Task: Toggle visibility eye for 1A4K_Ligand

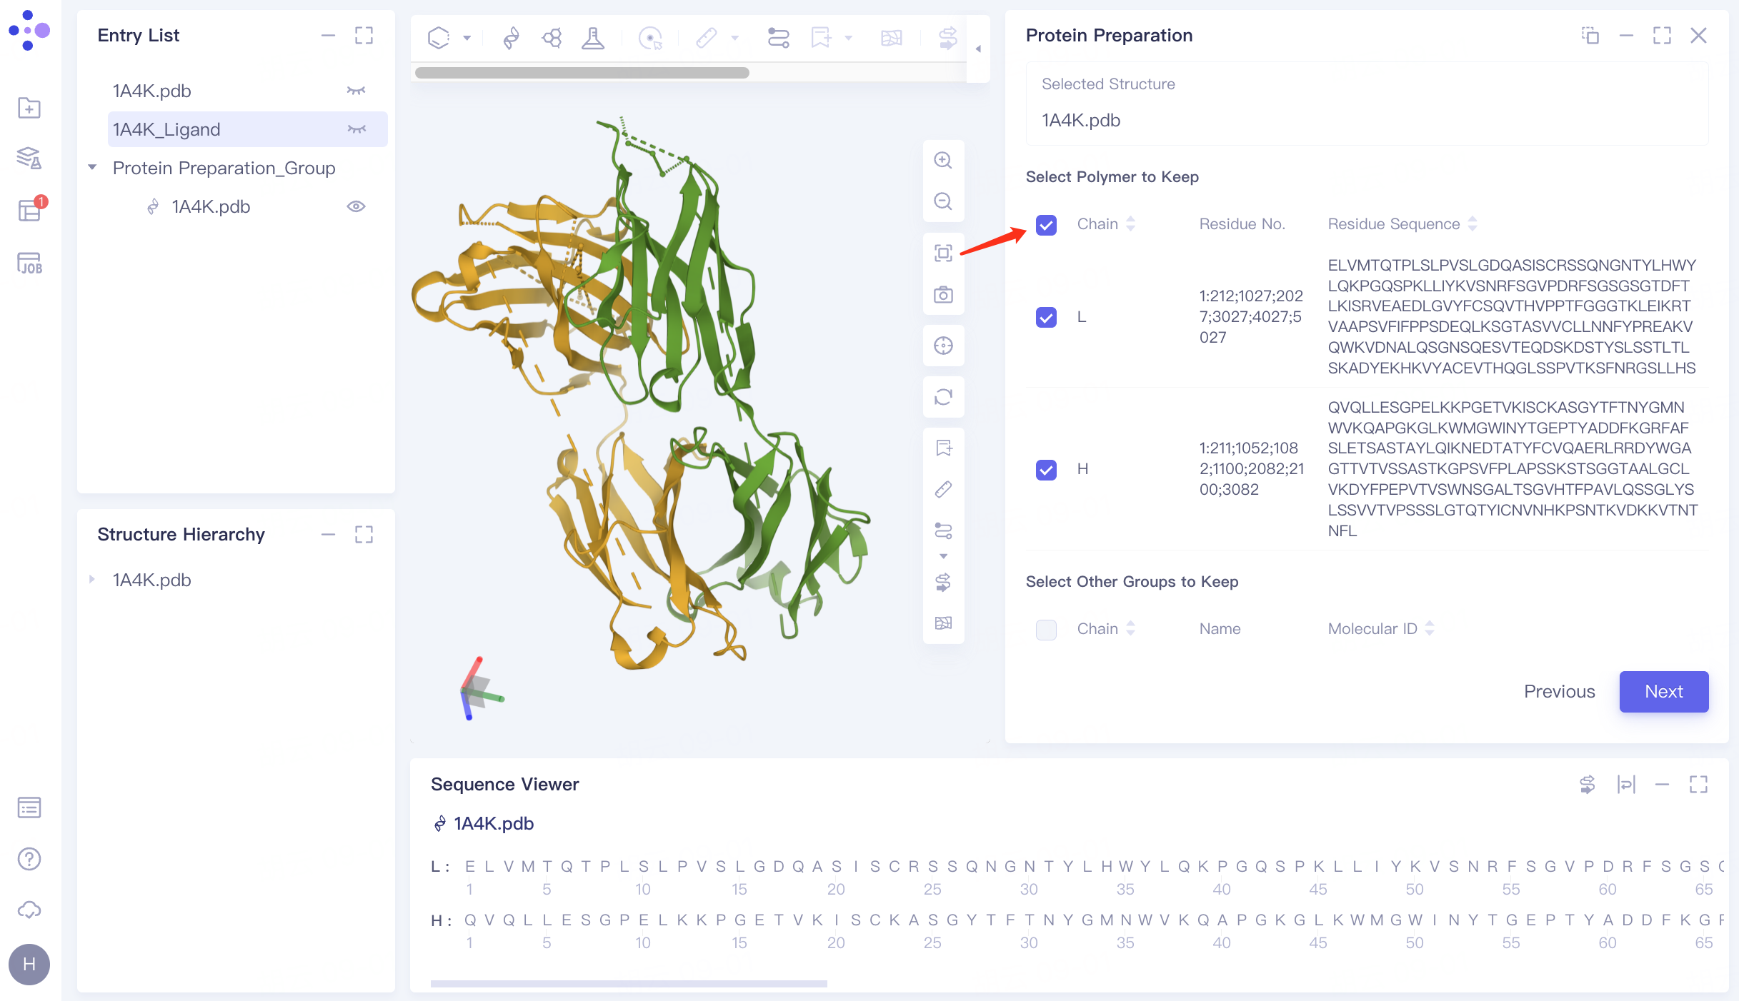Action: [x=356, y=129]
